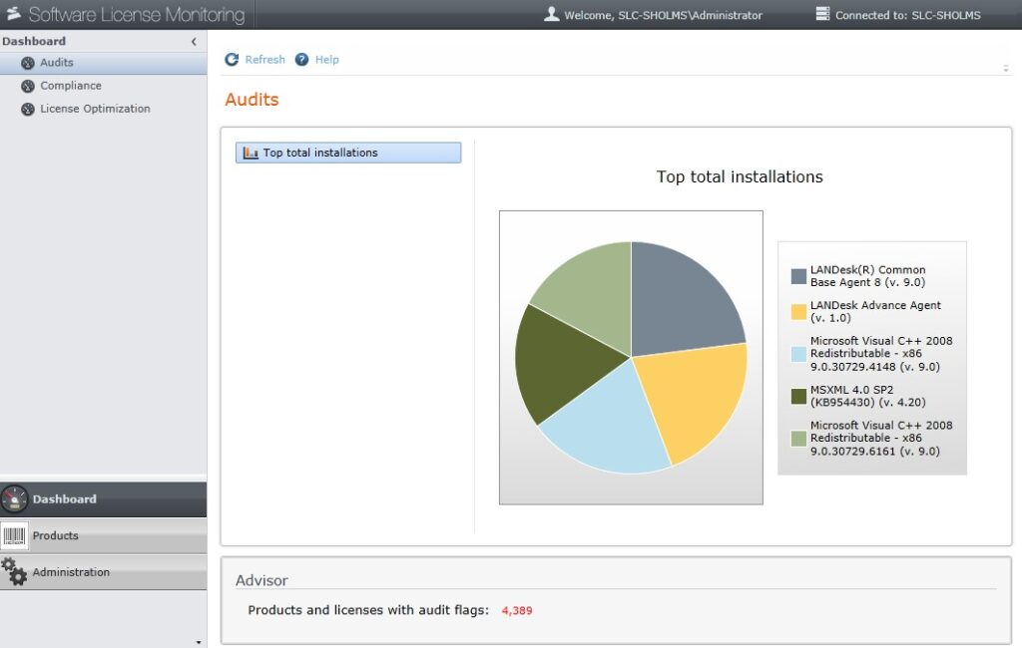Switch to the Administration section
Screen dimensions: 1022x648
[x=104, y=572]
